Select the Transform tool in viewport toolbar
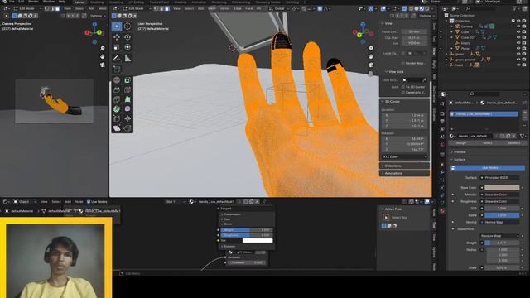 point(128,47)
